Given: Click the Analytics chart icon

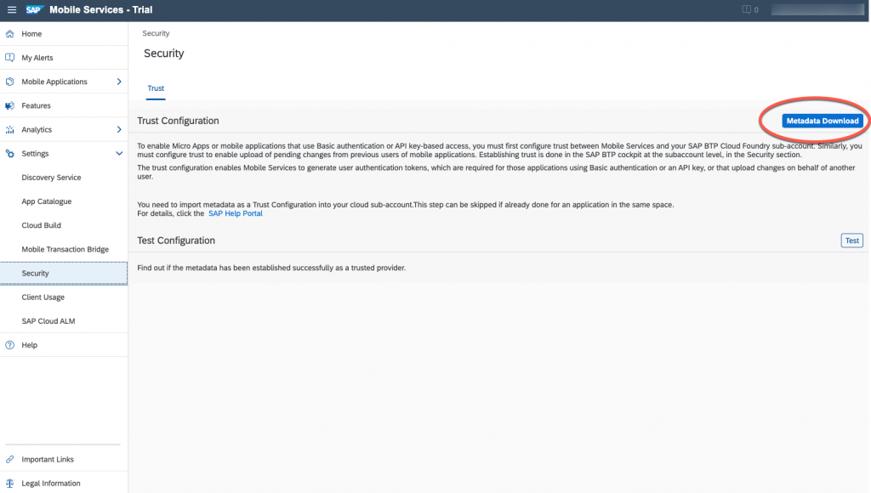Looking at the screenshot, I should 10,129.
